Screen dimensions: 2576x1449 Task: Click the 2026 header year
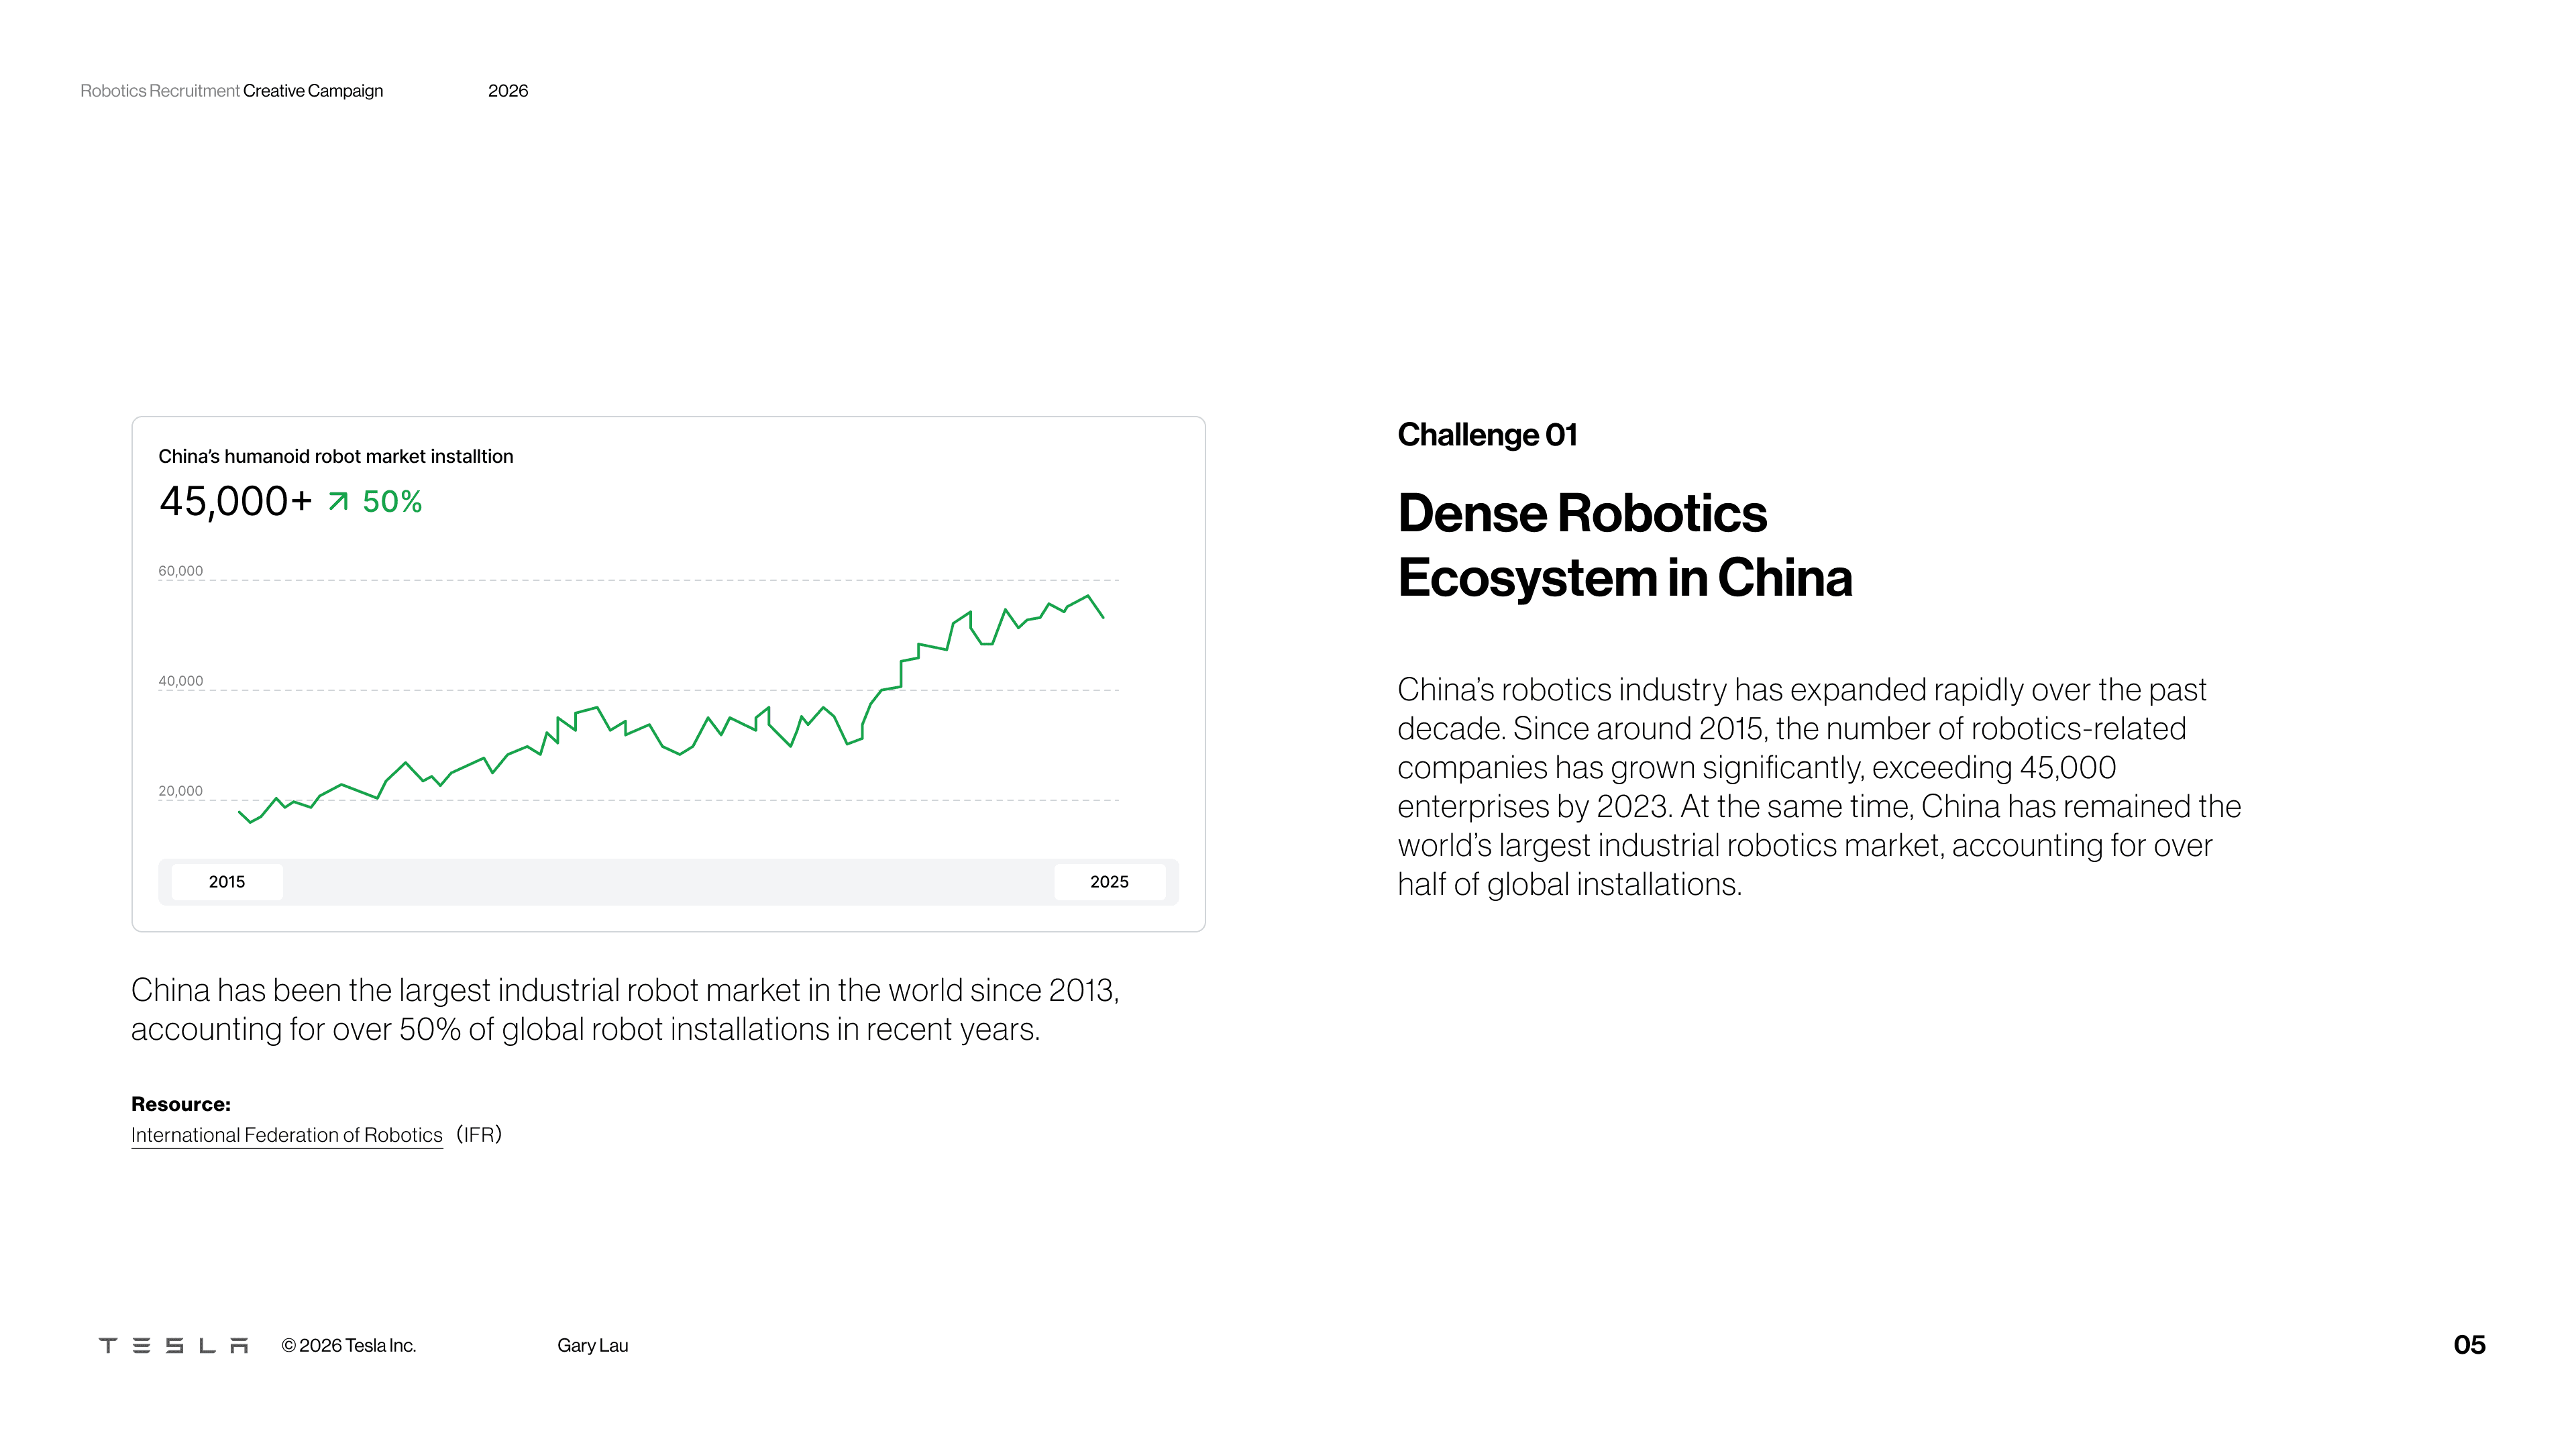click(x=508, y=91)
